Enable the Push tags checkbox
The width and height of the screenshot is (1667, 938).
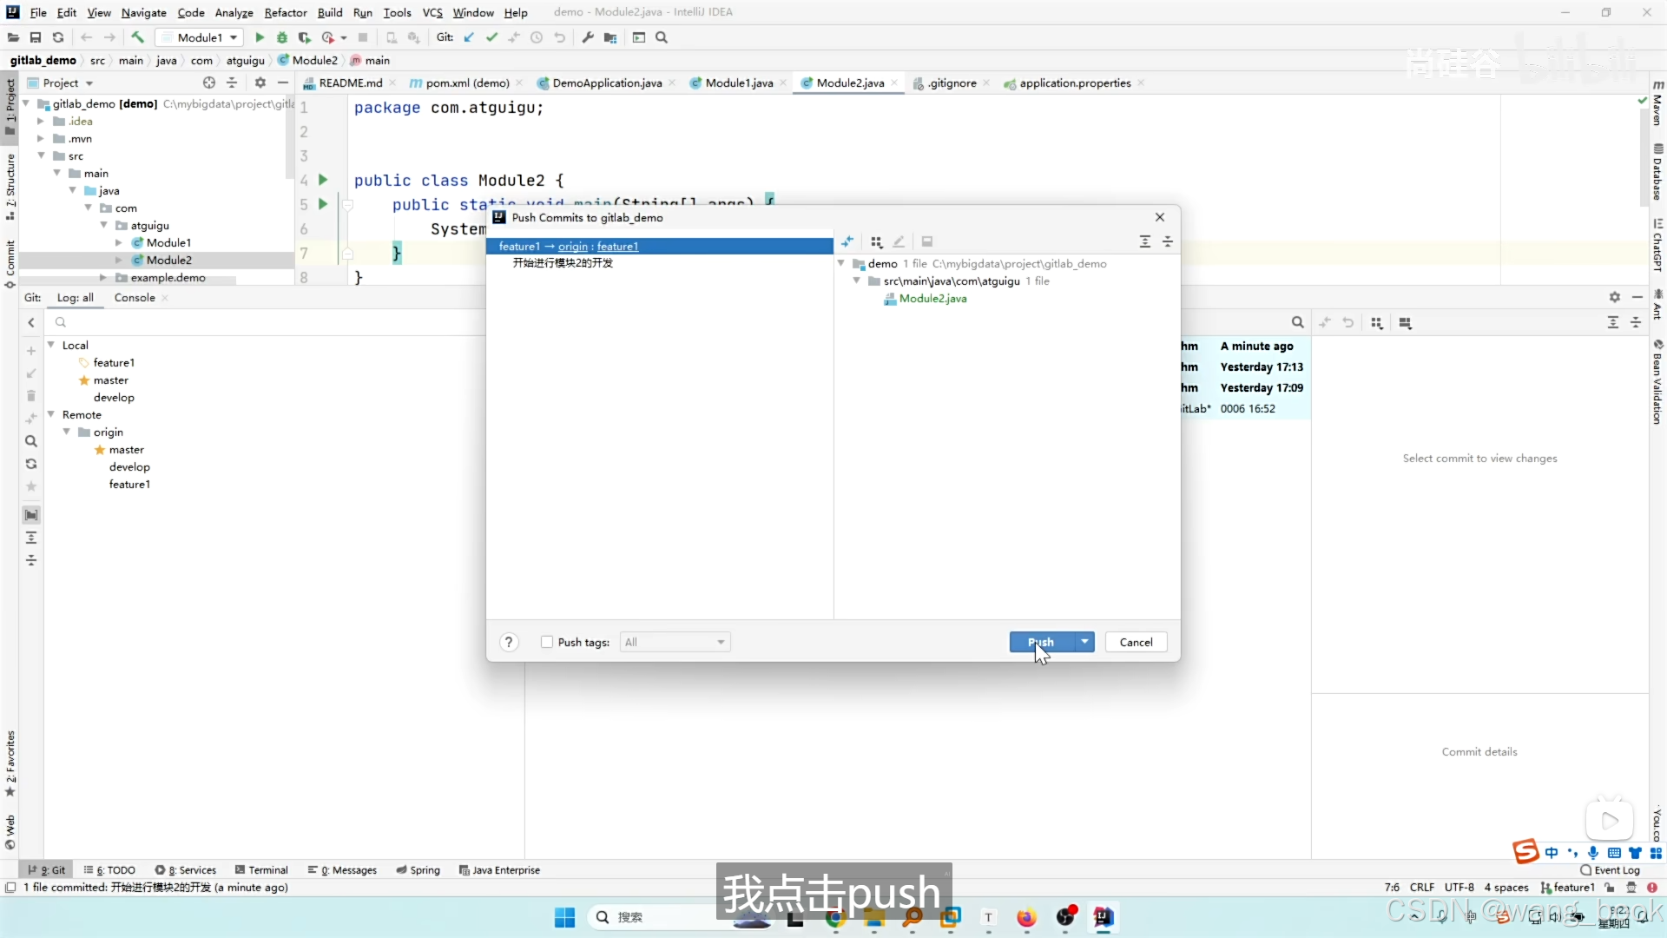[547, 642]
